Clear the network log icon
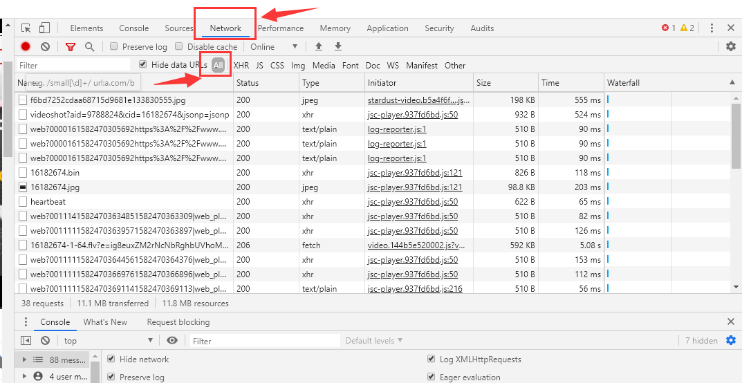The height and width of the screenshot is (383, 742). [45, 46]
